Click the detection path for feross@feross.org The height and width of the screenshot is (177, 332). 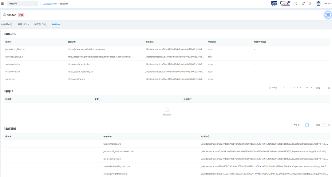coord(264,144)
